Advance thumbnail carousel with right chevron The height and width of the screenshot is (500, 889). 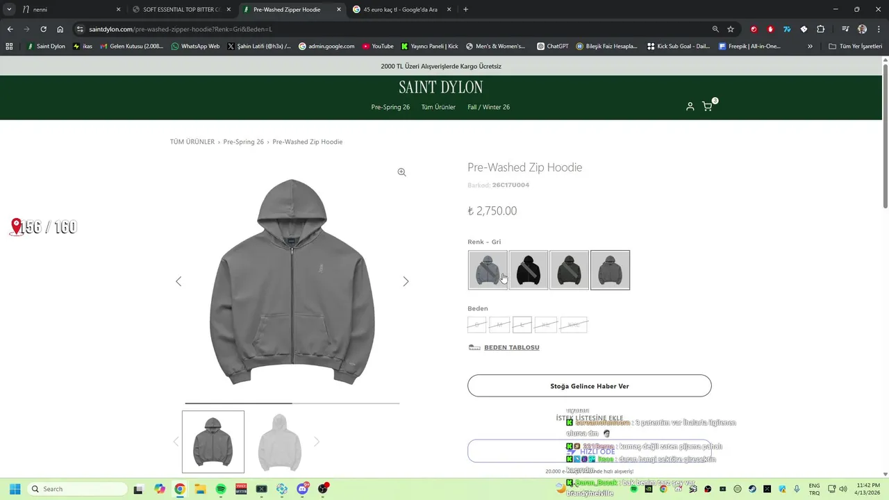(317, 442)
